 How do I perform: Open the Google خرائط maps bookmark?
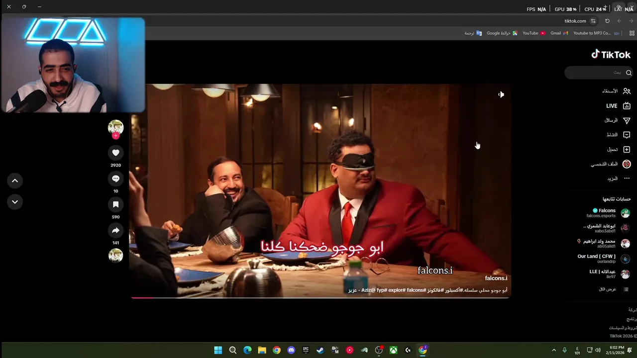tap(502, 33)
